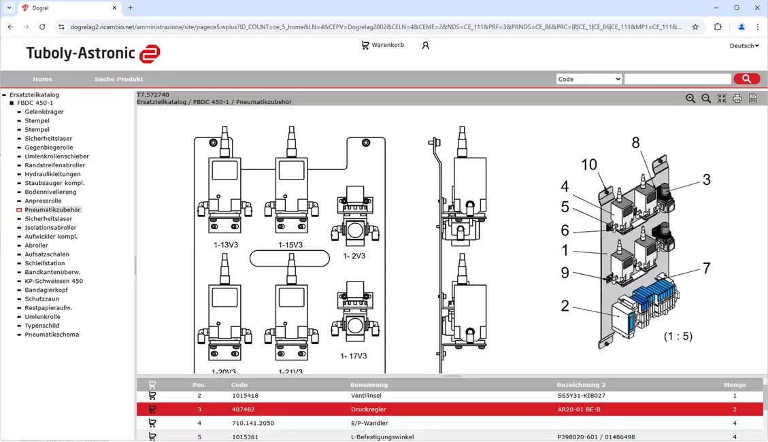Select Typenschild in the tree
768x442 pixels.
tap(41, 326)
